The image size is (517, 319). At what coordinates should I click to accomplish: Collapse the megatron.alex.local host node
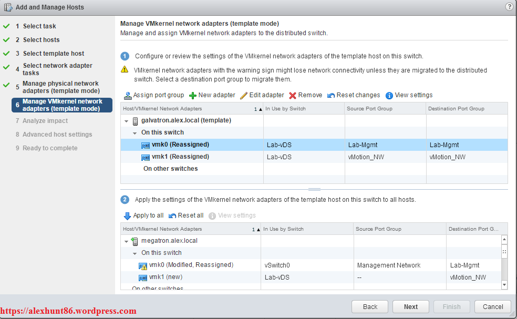point(127,241)
